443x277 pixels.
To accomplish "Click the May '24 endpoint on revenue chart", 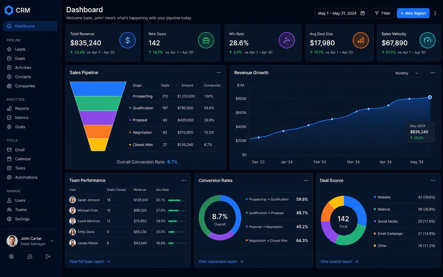I will [430, 97].
